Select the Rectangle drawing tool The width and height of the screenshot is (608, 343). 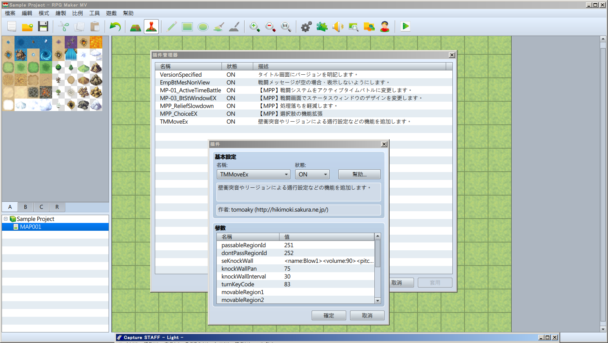pos(187,27)
